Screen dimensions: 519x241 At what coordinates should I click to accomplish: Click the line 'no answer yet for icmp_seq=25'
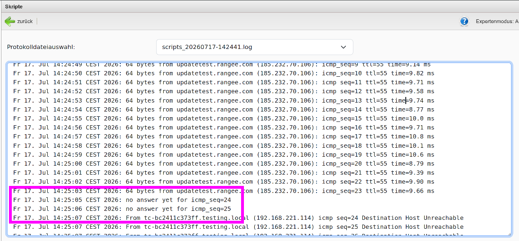(122, 209)
